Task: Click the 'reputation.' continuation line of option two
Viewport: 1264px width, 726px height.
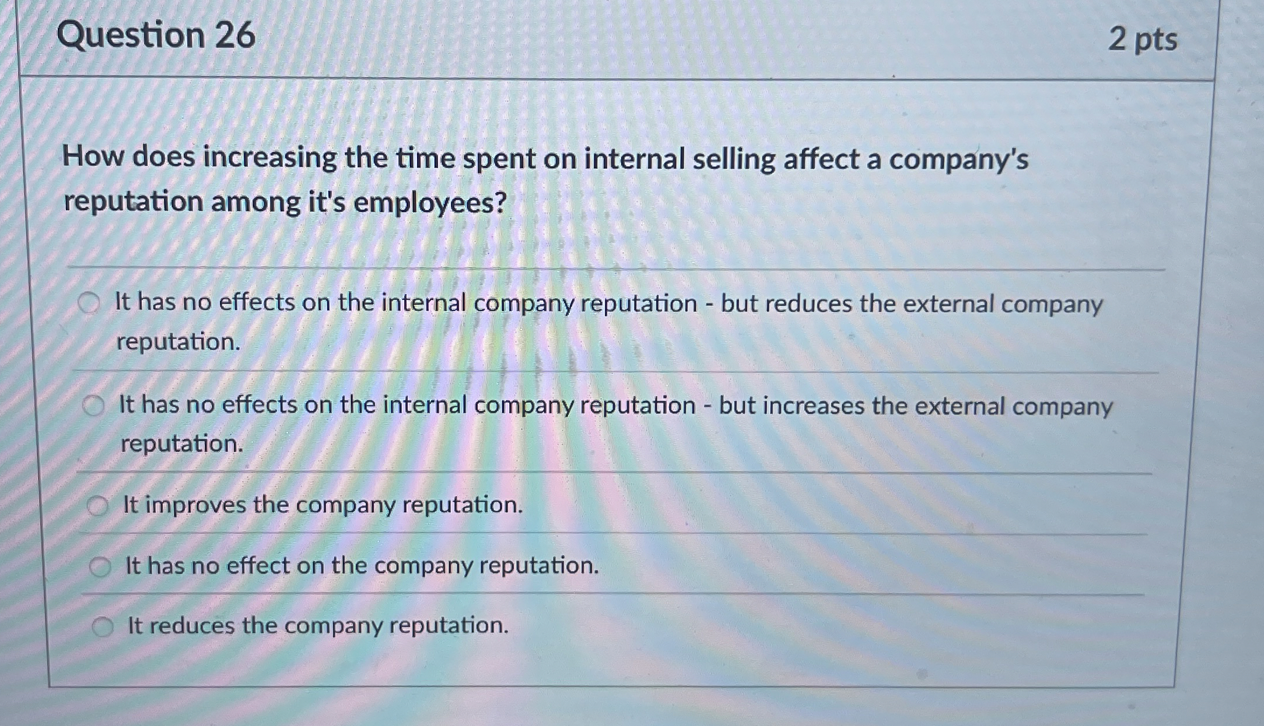Action: coord(182,445)
